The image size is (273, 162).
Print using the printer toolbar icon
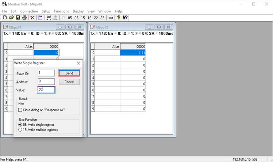[x=24, y=18]
